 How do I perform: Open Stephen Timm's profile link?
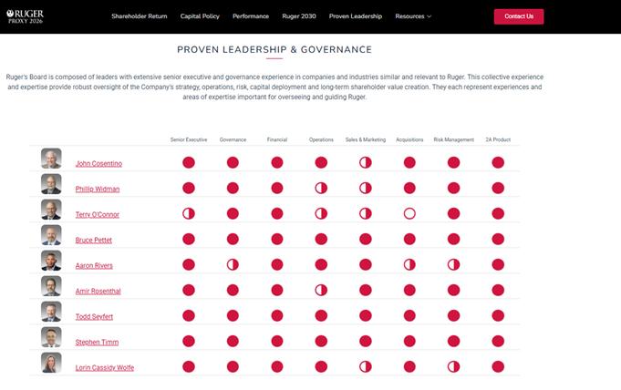97,342
